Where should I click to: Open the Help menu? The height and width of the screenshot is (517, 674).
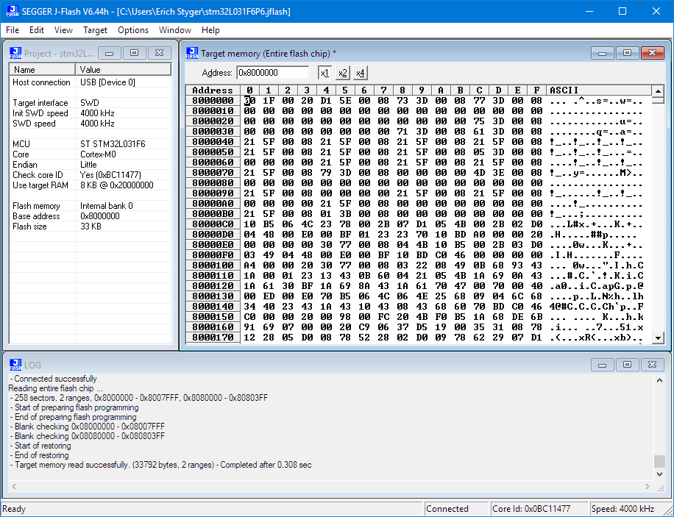pyautogui.click(x=210, y=30)
